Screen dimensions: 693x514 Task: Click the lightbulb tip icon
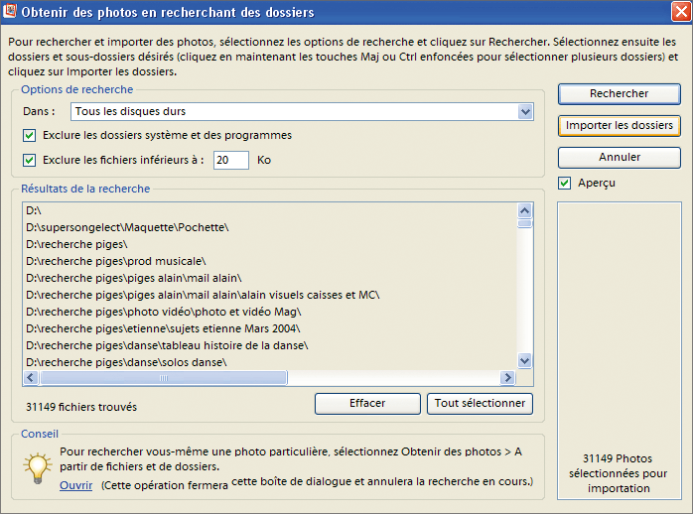point(37,465)
